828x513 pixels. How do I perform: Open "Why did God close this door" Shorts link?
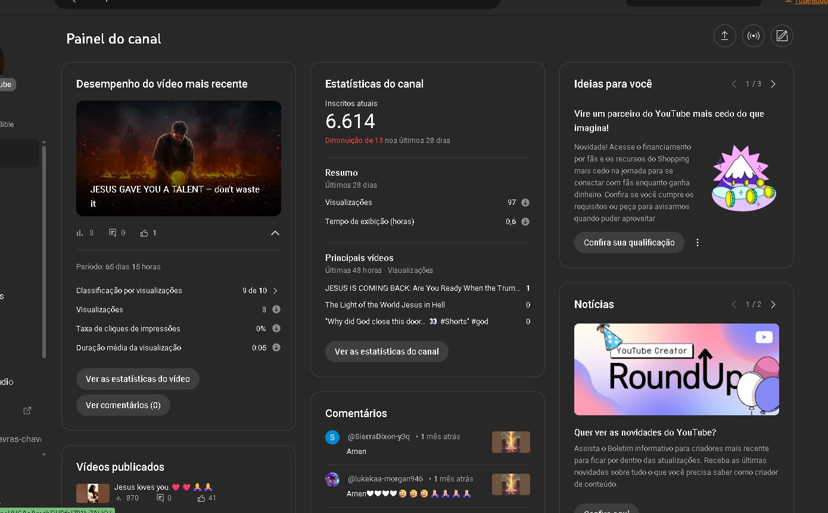click(x=407, y=322)
